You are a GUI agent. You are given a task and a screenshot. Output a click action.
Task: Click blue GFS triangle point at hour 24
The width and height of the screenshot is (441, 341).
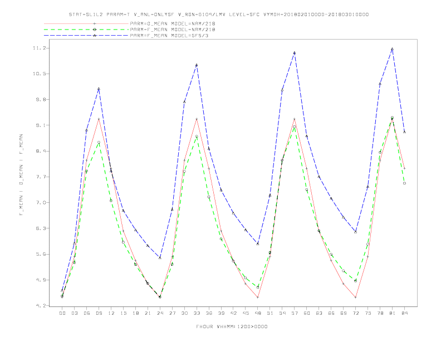[160, 258]
